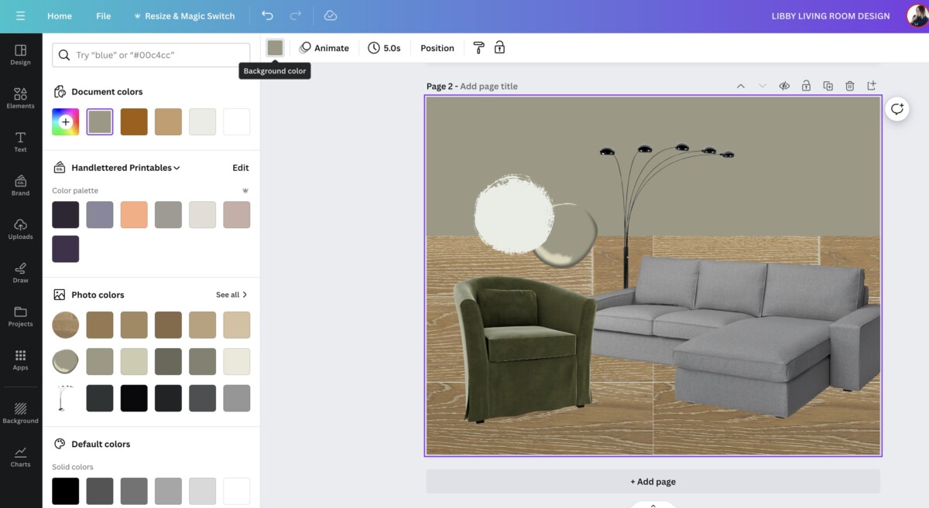This screenshot has height=508, width=929.
Task: Open the Background color swatch
Action: click(x=275, y=47)
